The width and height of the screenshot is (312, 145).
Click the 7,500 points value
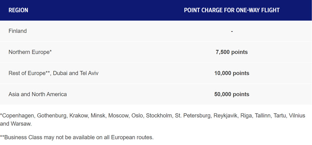(x=232, y=52)
